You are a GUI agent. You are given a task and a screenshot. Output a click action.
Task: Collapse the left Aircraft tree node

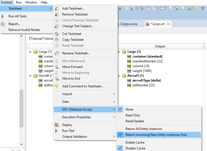click(x=30, y=76)
